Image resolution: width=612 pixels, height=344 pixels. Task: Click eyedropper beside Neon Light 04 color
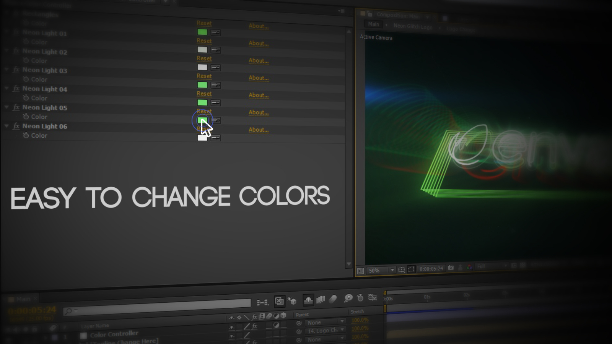click(x=216, y=102)
